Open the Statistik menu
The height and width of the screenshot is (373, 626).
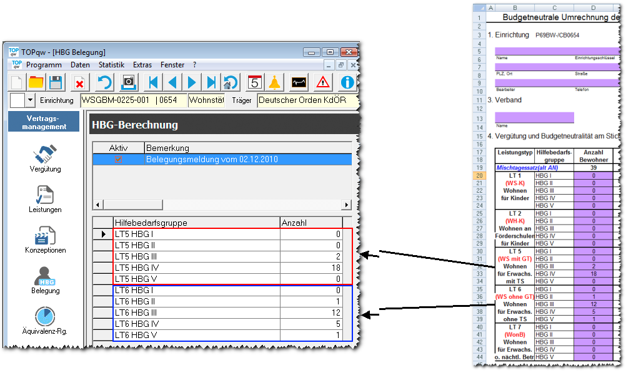point(111,65)
